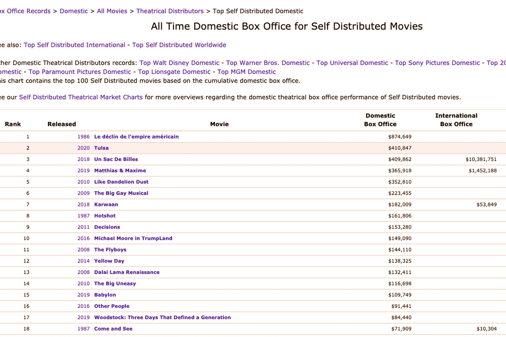506x337 pixels.
Task: Open release year 2020 for Tulsa
Action: 84,148
